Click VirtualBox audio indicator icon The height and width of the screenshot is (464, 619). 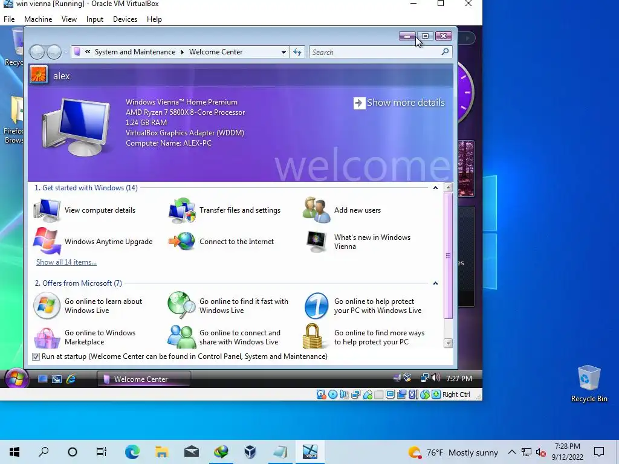point(344,394)
